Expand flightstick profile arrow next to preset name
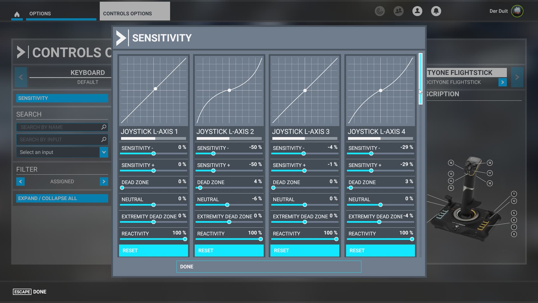The height and width of the screenshot is (303, 538). click(x=502, y=82)
